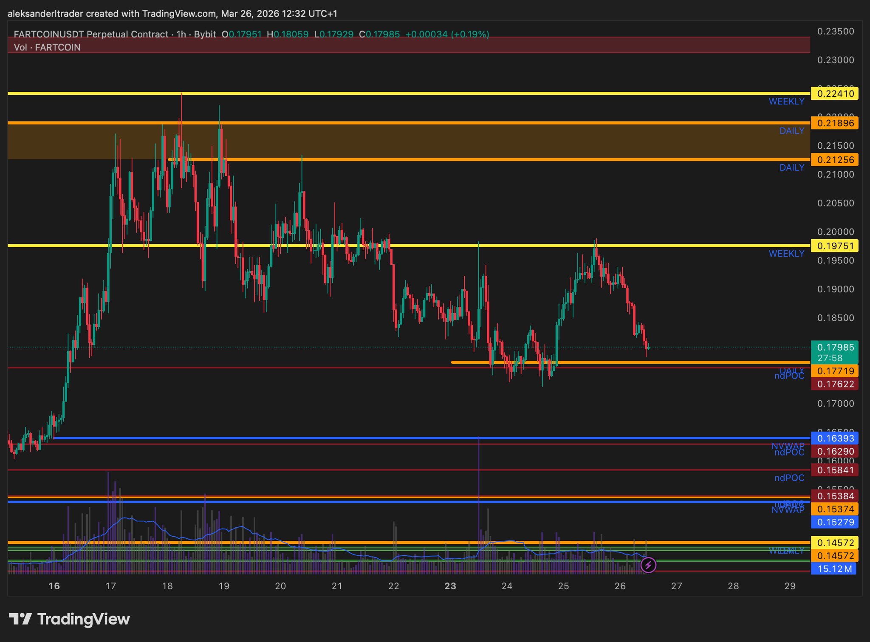Click the 1h timeframe in chart legend
The width and height of the screenshot is (870, 642).
coord(181,34)
